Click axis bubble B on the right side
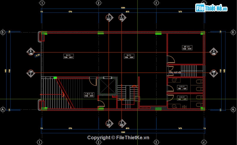 [x=233, y=32]
